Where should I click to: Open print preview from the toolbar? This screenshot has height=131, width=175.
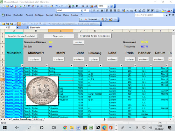24,6
